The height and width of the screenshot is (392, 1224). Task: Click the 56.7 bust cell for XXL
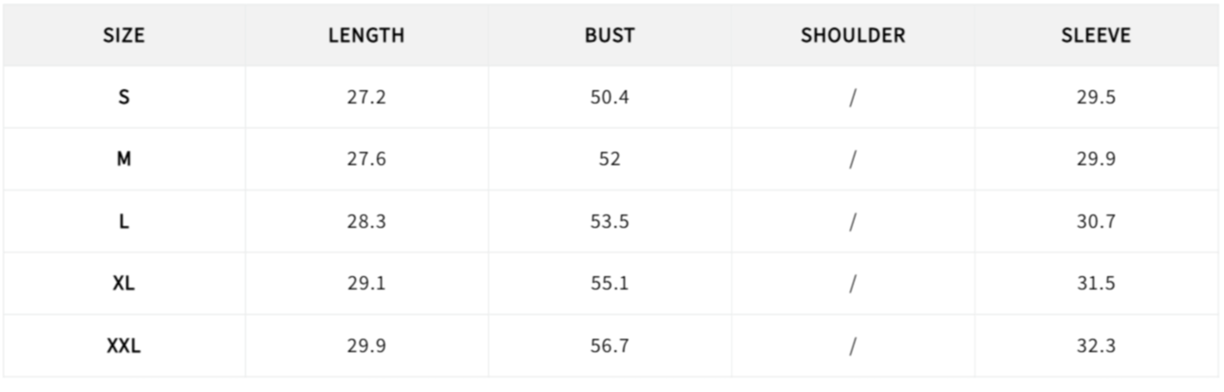(x=610, y=346)
